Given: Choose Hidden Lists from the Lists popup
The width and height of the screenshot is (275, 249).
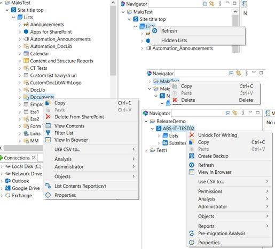Looking at the screenshot, I should click(198, 41).
